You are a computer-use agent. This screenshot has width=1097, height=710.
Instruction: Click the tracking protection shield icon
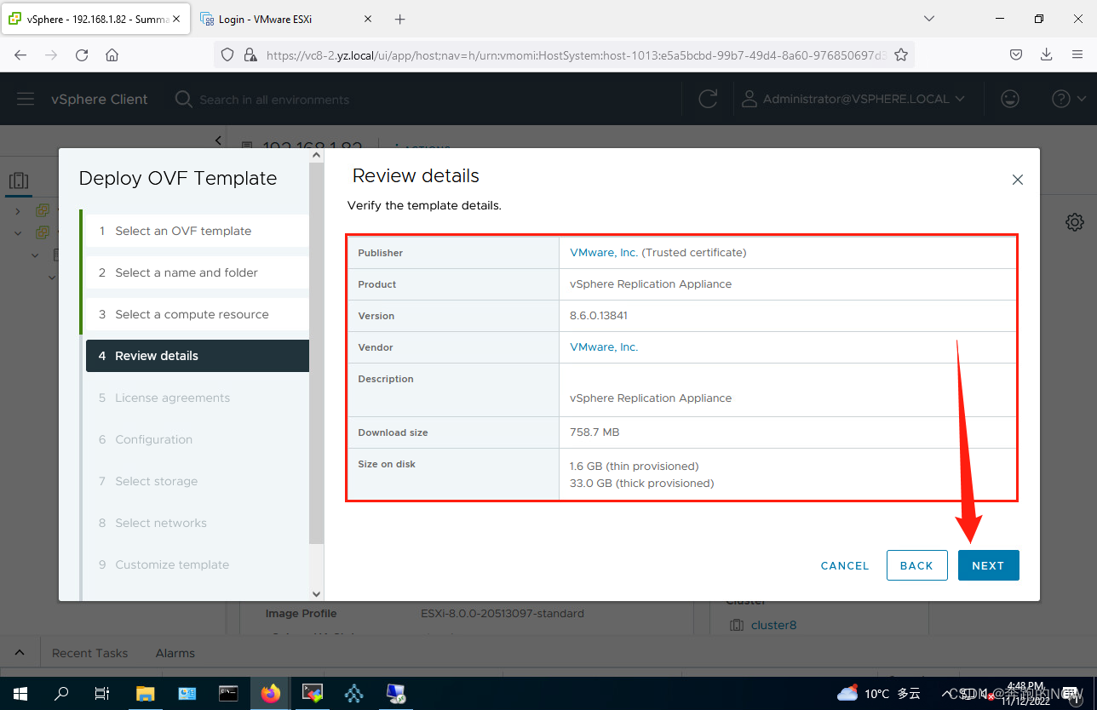pyautogui.click(x=227, y=54)
